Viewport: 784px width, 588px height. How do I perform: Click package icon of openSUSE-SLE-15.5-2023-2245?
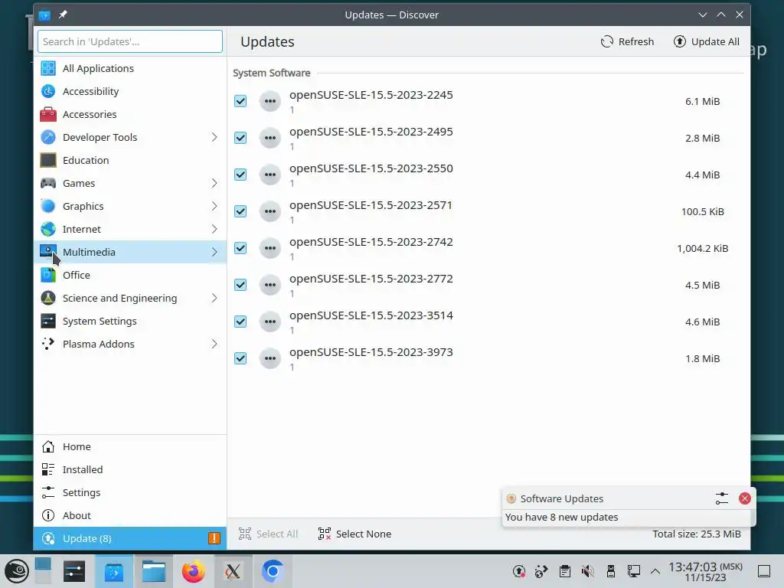[270, 102]
